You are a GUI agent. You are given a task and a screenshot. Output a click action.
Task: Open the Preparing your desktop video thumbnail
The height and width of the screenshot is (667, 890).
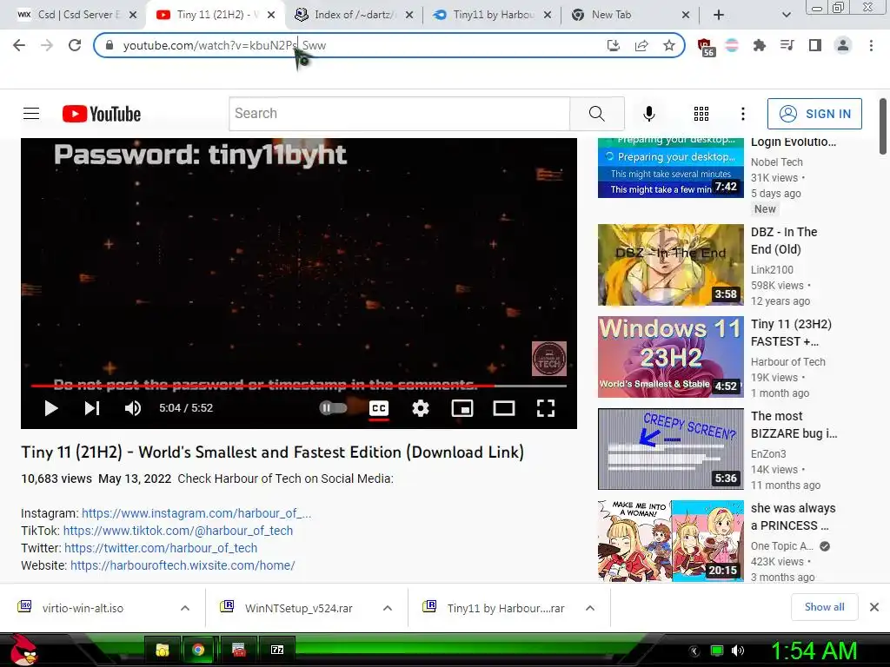point(670,168)
